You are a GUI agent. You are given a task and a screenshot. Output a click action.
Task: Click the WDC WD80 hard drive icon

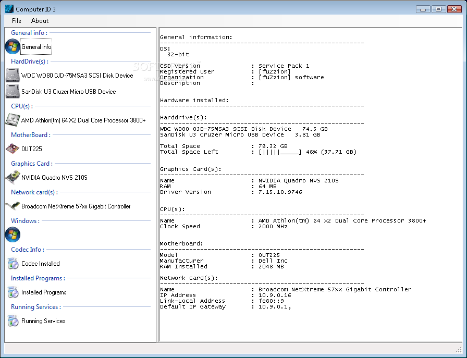[x=13, y=76]
